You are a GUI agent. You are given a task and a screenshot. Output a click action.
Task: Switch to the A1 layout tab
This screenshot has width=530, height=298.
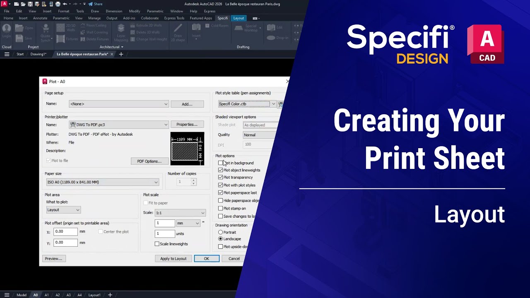[46, 295]
